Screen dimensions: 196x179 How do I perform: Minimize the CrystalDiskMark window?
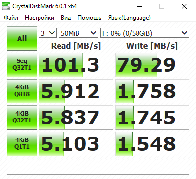click(x=140, y=6)
